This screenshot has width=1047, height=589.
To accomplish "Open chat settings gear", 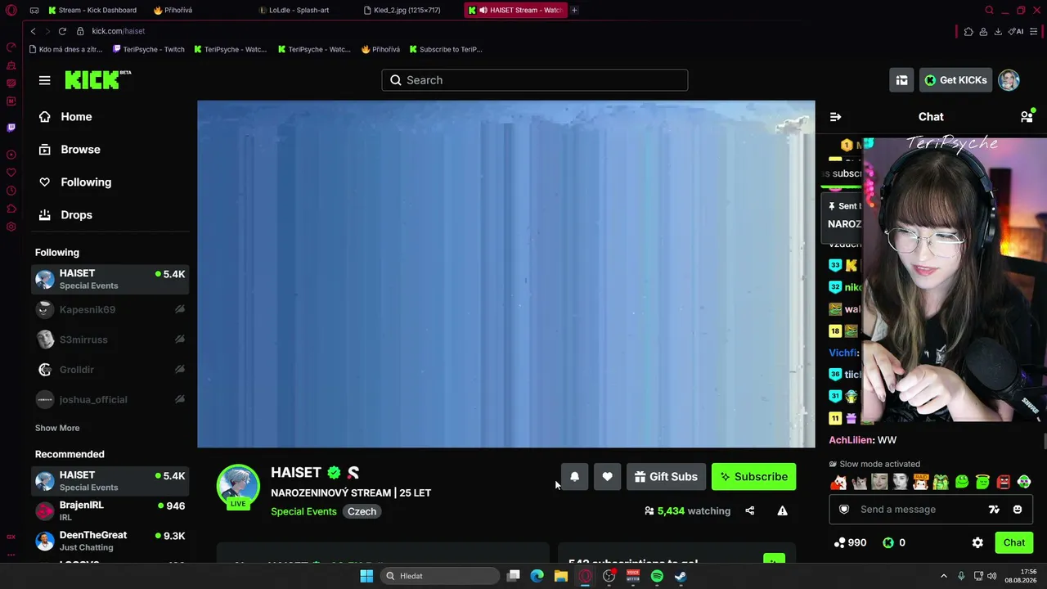I will (977, 542).
